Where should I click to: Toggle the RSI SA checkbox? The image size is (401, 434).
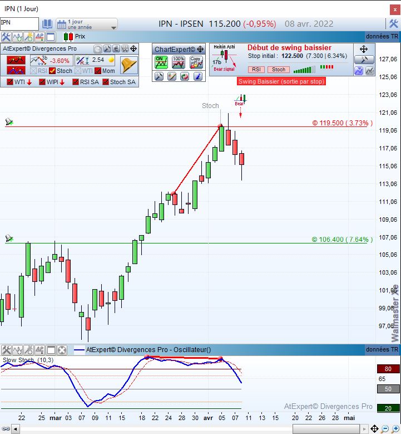tap(76, 82)
